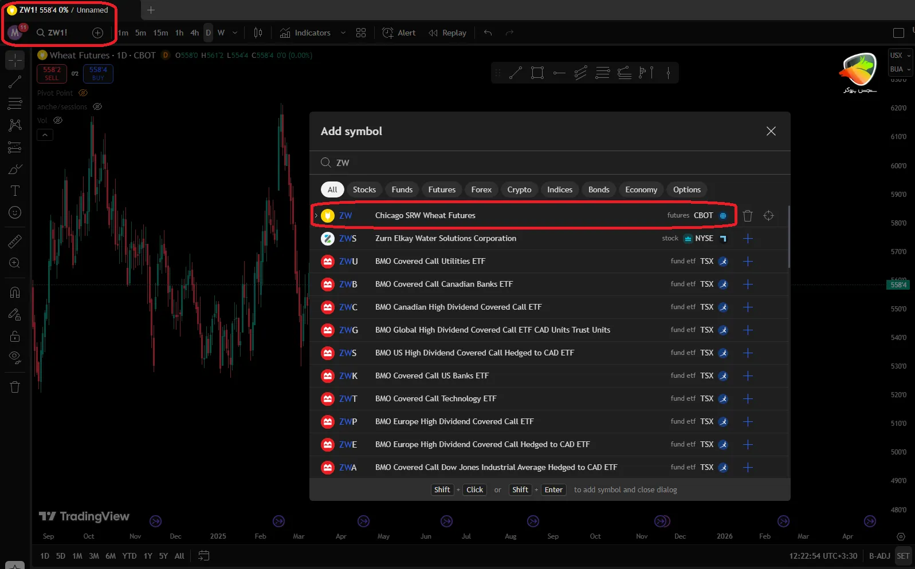Toggle Pivot Point indicator visibility
The image size is (915, 569).
pyautogui.click(x=83, y=93)
